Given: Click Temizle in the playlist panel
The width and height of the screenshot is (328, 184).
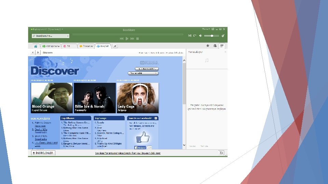Looking at the screenshot, I should 204,146.
